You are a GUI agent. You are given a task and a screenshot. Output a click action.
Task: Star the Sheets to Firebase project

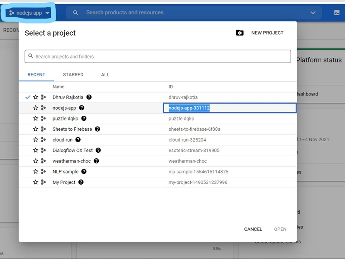36,129
